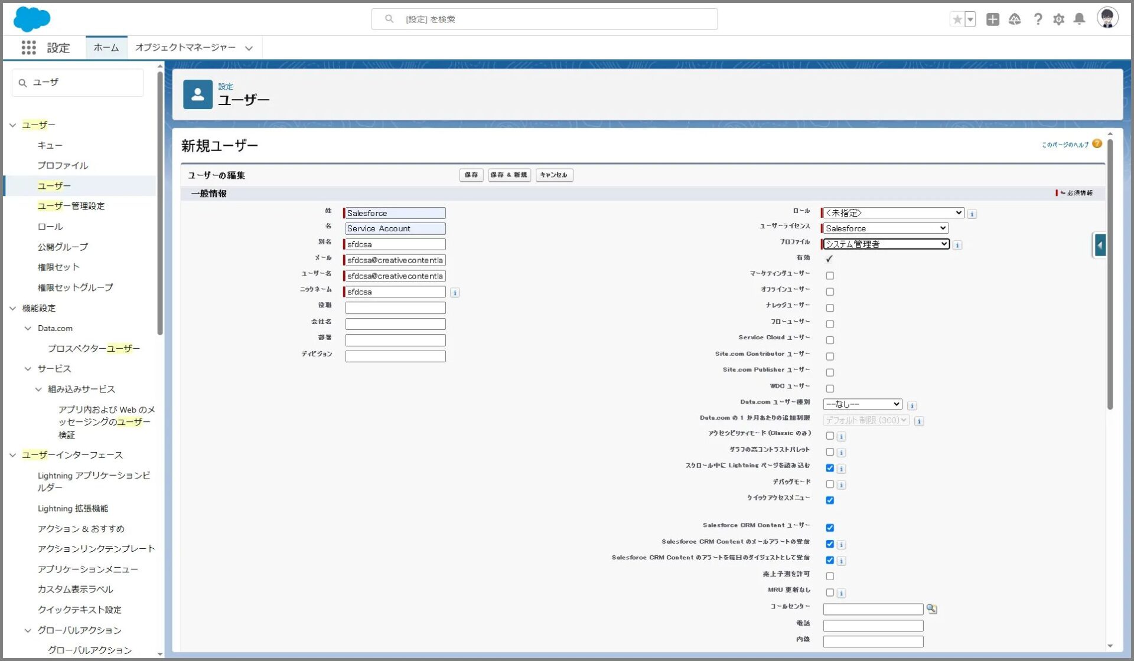This screenshot has height=661, width=1134.
Task: Open the プロファイル dropdown showing システム管理者
Action: [886, 244]
